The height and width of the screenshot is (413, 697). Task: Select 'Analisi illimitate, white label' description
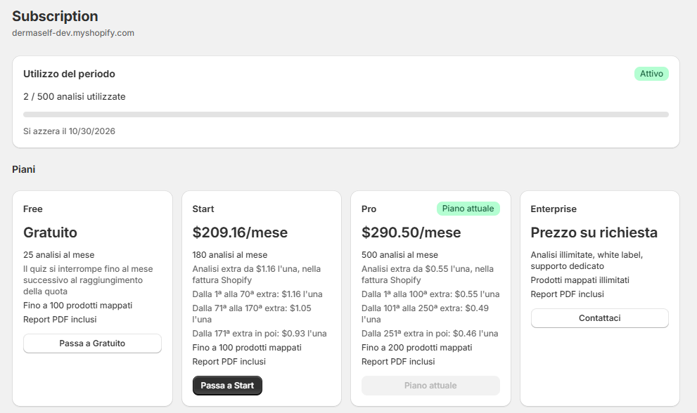[587, 261]
